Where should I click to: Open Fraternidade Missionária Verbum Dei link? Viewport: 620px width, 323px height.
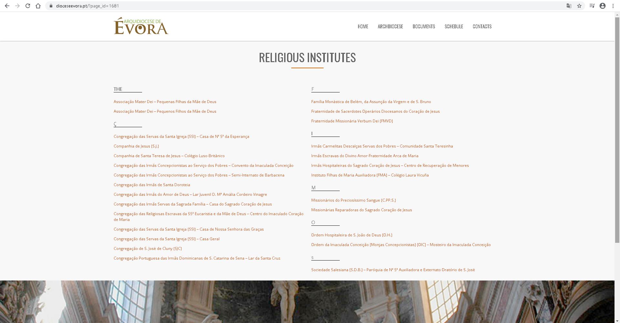pyautogui.click(x=352, y=121)
